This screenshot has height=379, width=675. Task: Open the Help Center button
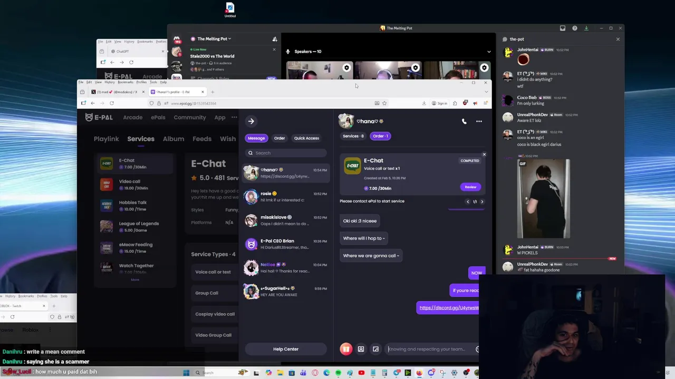[x=286, y=349]
